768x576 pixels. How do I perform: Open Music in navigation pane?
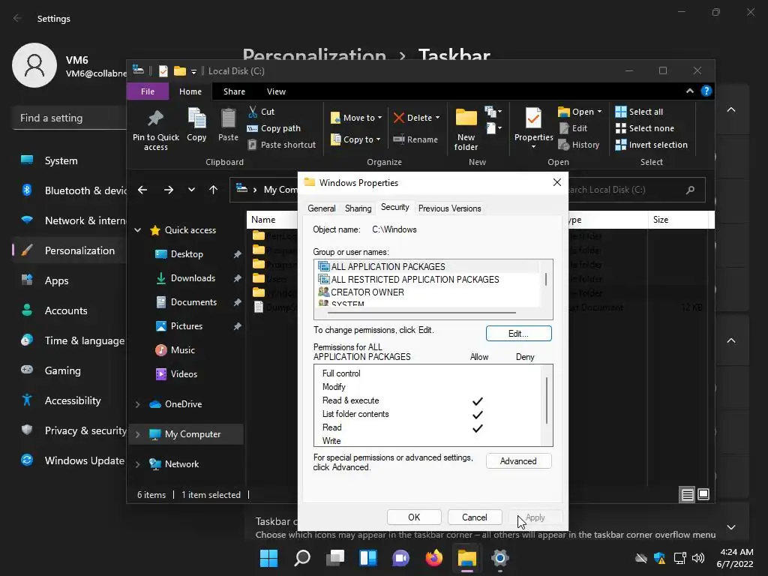(182, 350)
